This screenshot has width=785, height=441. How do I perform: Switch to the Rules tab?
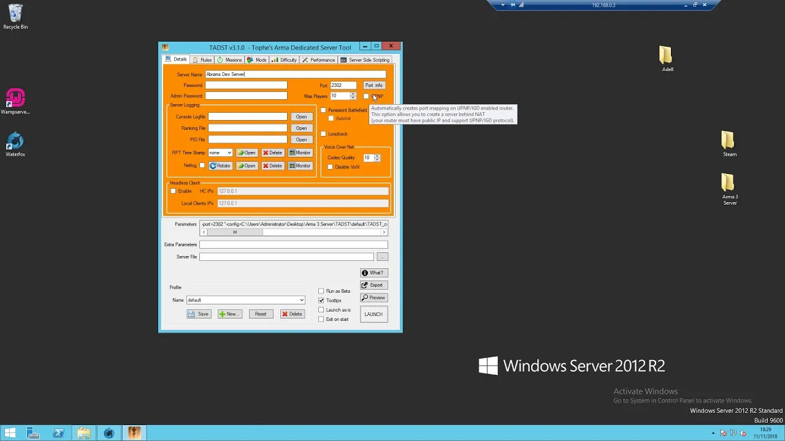click(x=202, y=59)
